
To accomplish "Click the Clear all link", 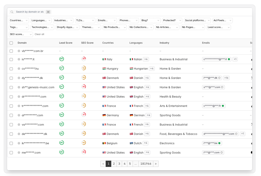I will [39, 34].
